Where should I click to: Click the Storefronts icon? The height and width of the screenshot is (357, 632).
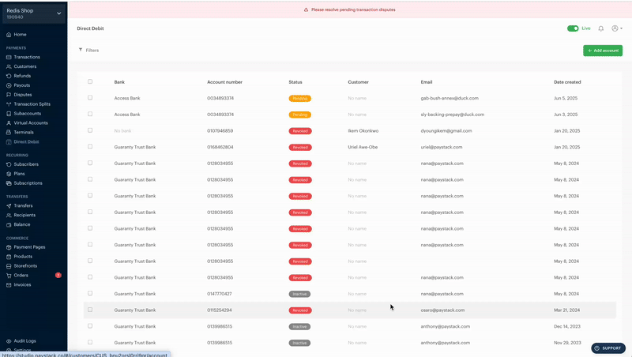(x=9, y=266)
